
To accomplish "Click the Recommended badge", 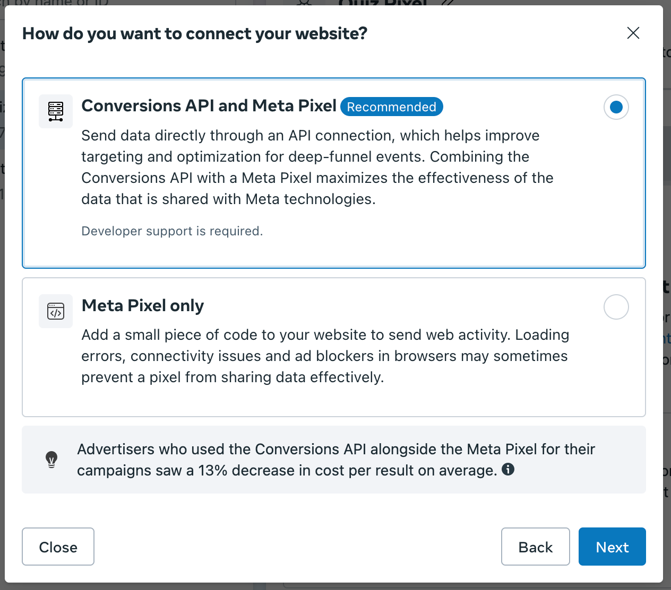I will point(392,107).
